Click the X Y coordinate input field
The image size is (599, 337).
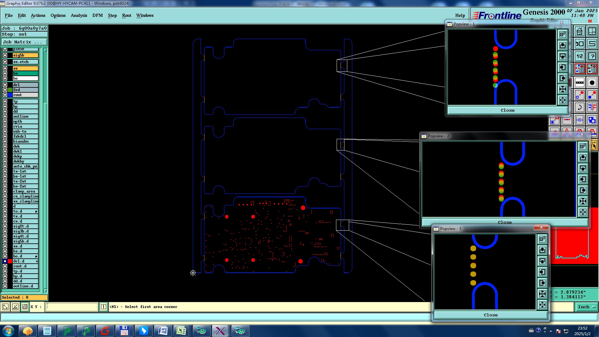pyautogui.click(x=72, y=307)
